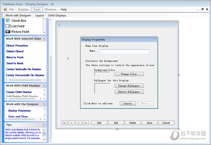Open the Layout menu
The image size is (211, 145).
click(x=39, y=15)
